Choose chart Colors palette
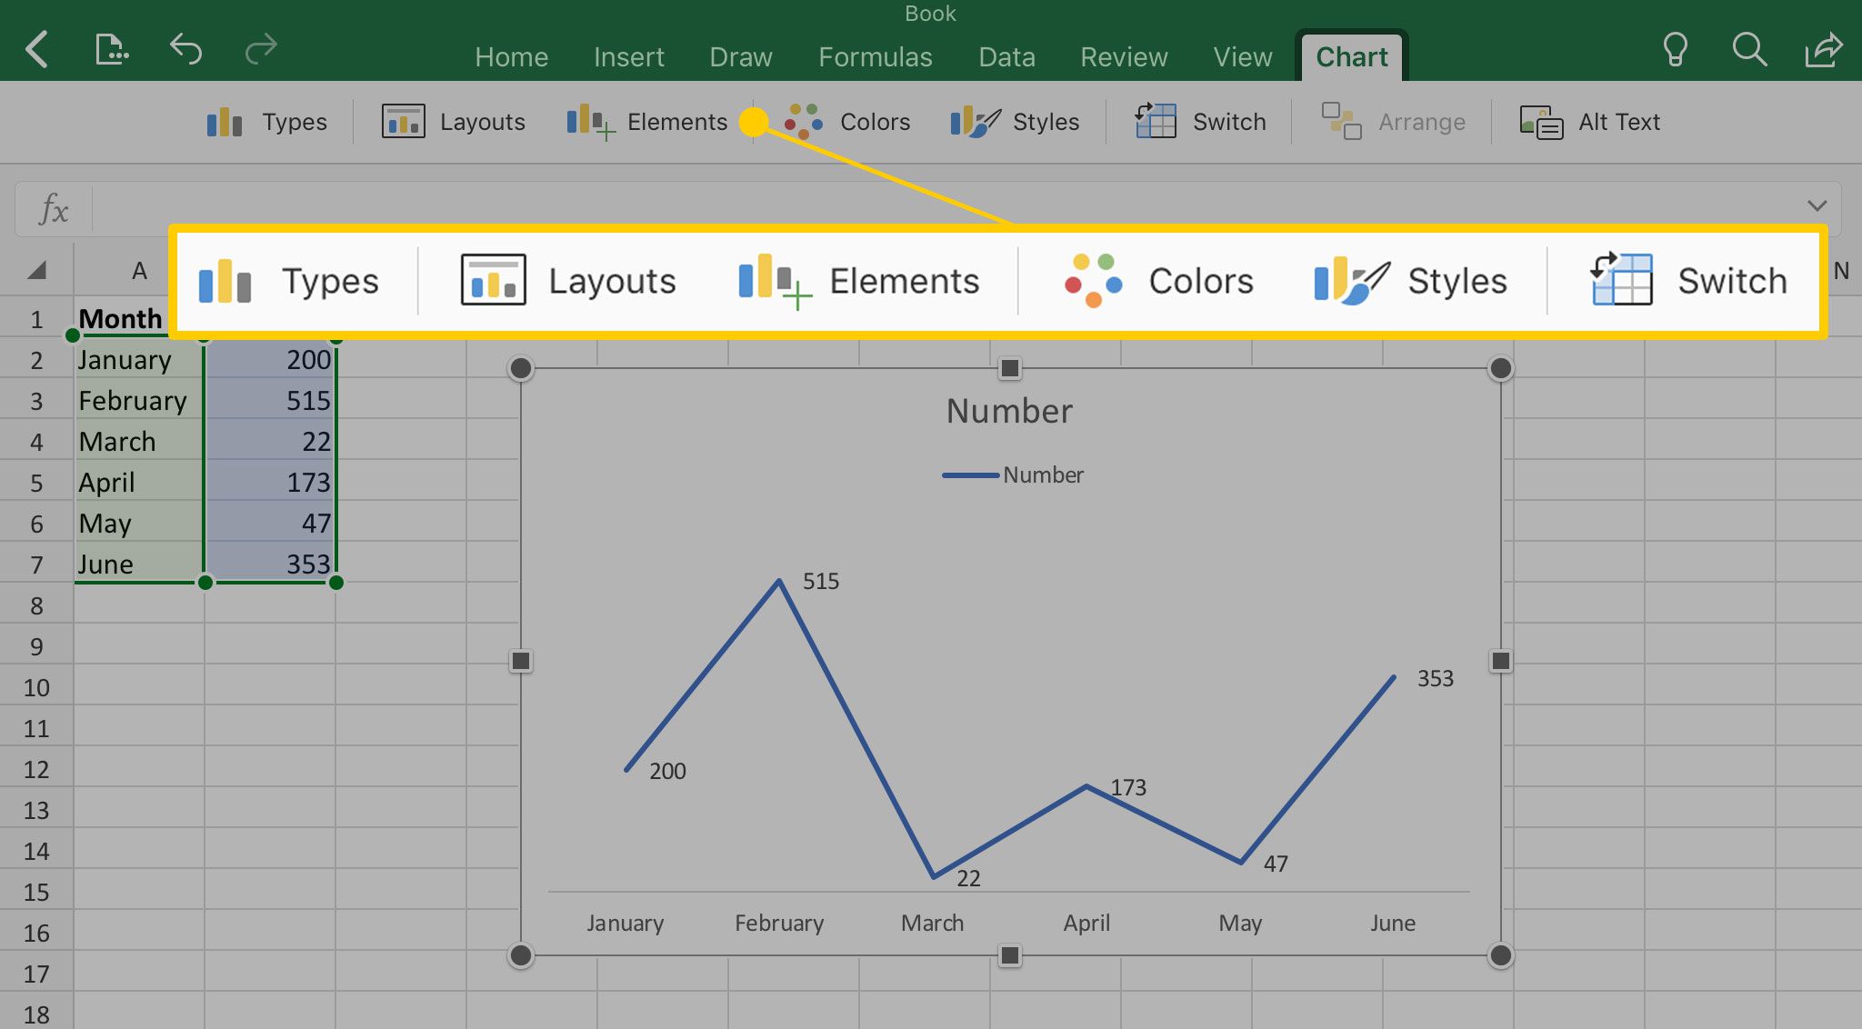The height and width of the screenshot is (1029, 1862). 847,122
